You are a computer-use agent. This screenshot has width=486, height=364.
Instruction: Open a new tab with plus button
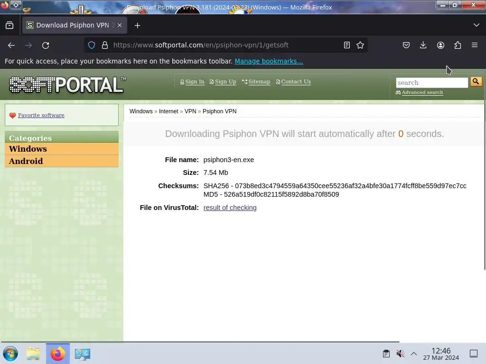[137, 26]
